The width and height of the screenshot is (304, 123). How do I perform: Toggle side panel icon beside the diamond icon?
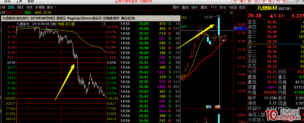coord(231,13)
